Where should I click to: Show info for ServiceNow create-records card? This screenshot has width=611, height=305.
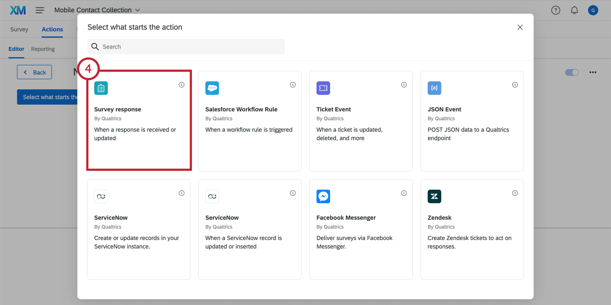[x=182, y=193]
